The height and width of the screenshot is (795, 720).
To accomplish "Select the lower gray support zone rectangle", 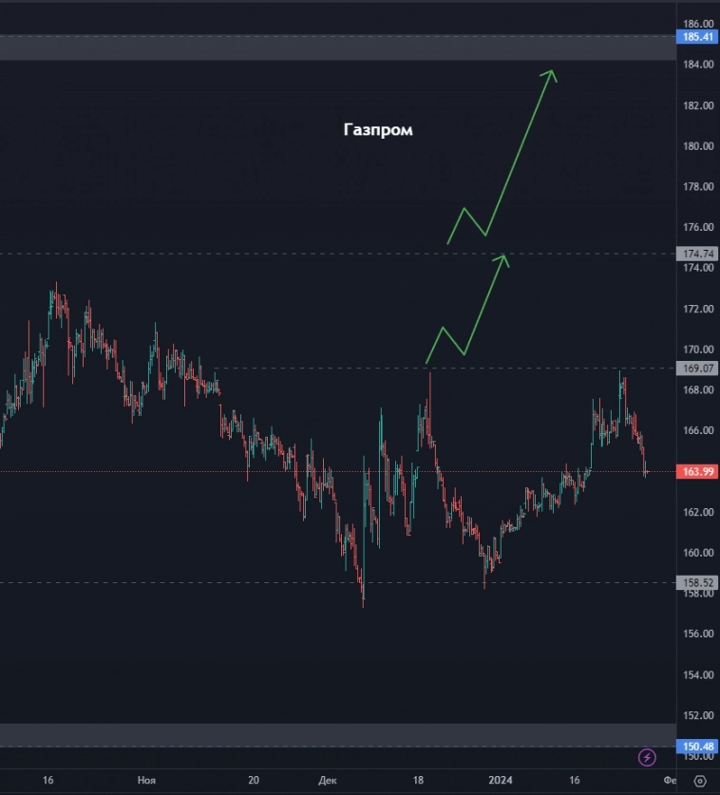I will (x=285, y=733).
